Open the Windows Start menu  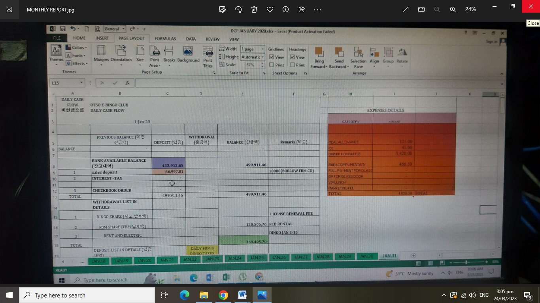pyautogui.click(x=9, y=295)
